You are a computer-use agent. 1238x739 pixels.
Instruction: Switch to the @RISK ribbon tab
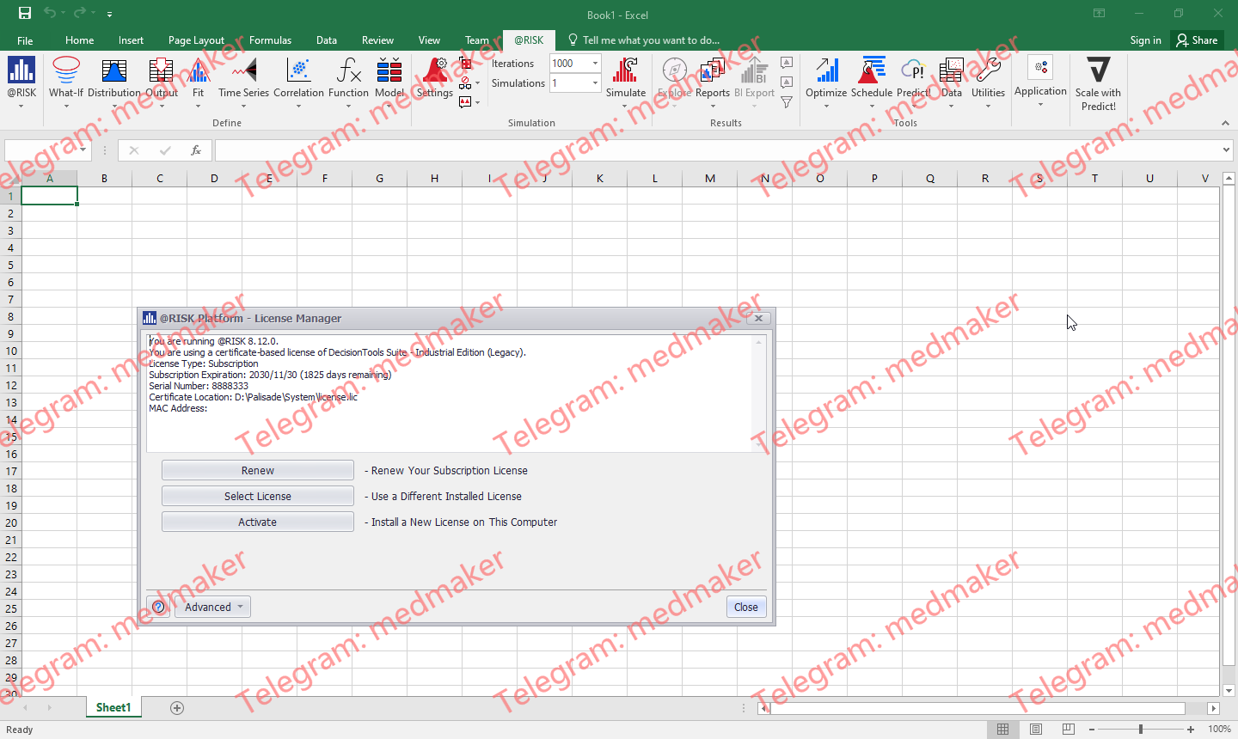tap(528, 40)
